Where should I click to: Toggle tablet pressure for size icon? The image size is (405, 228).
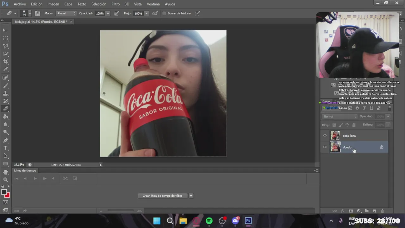click(x=197, y=13)
